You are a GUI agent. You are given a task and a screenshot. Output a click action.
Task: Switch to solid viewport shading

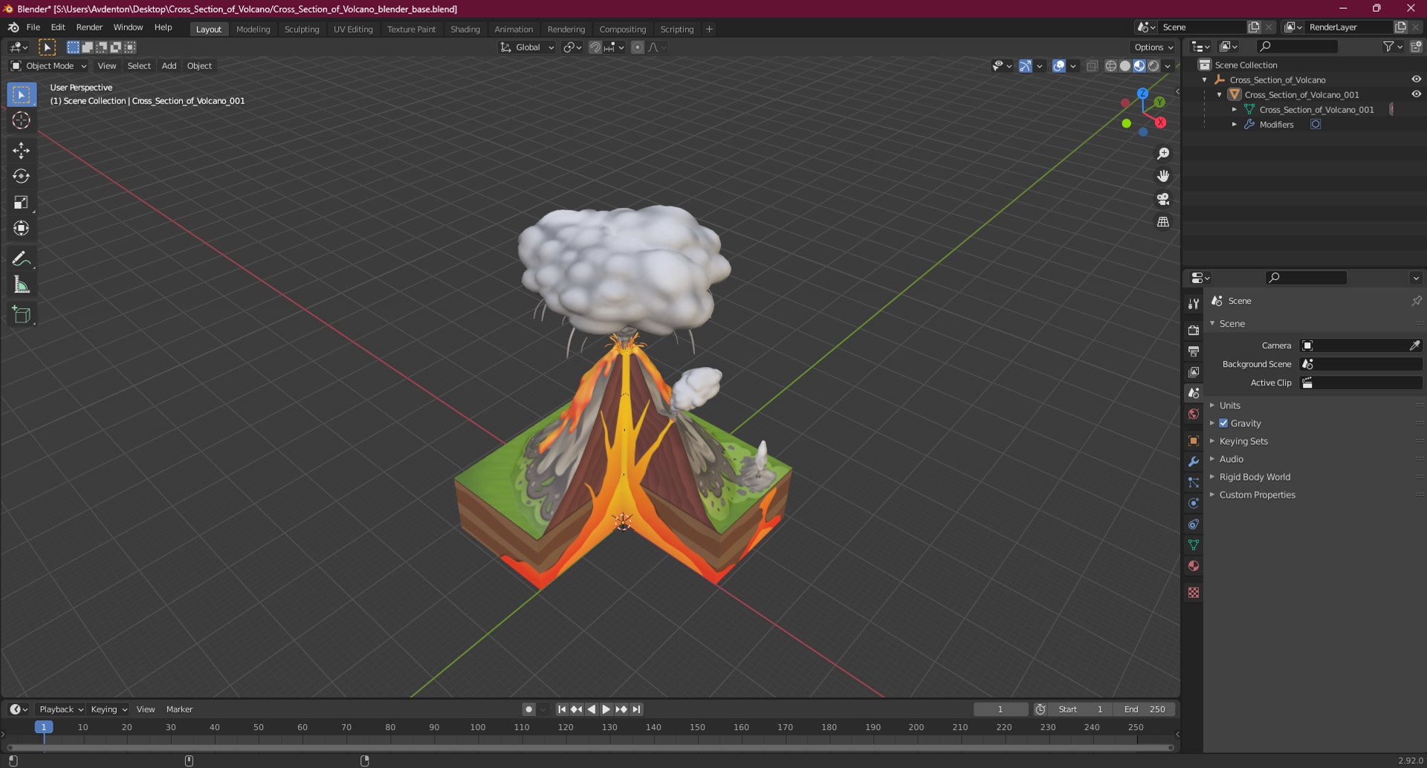click(x=1125, y=66)
